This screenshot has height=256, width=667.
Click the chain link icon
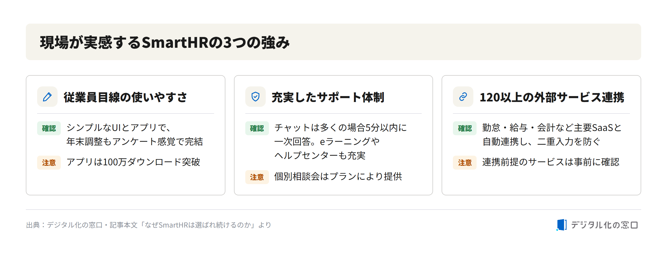click(x=463, y=97)
